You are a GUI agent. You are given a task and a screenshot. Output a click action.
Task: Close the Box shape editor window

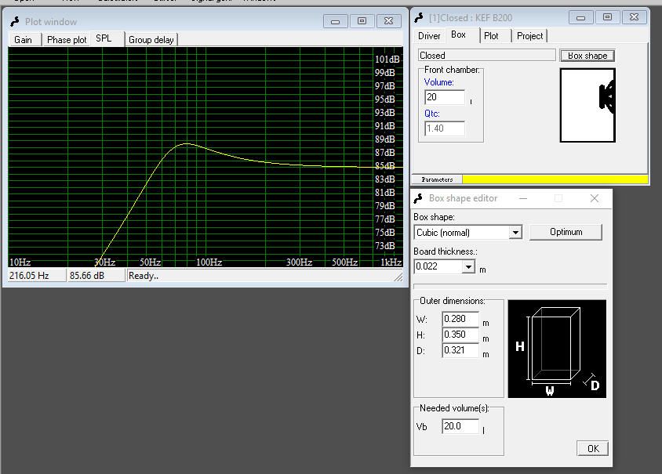point(594,198)
